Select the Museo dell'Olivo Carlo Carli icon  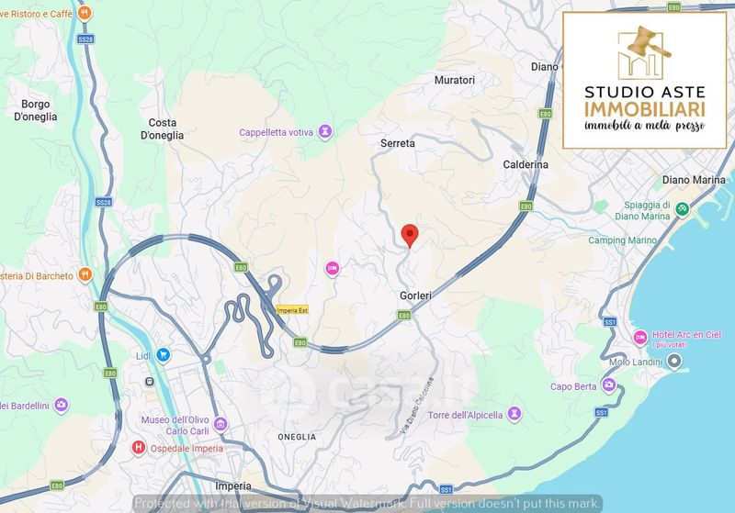point(220,424)
